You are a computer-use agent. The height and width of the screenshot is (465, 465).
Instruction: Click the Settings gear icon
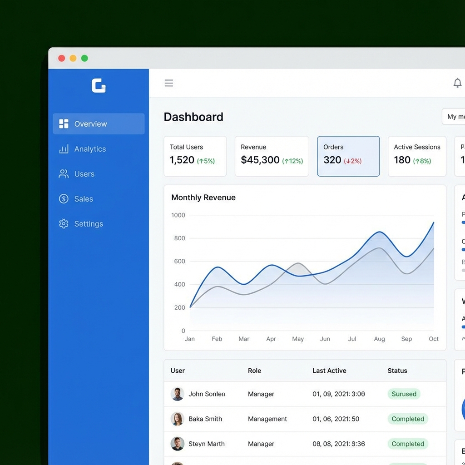click(x=64, y=224)
